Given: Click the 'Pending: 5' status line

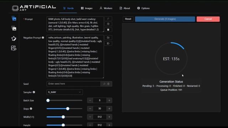Looking at the screenshot, I should [x=171, y=86].
